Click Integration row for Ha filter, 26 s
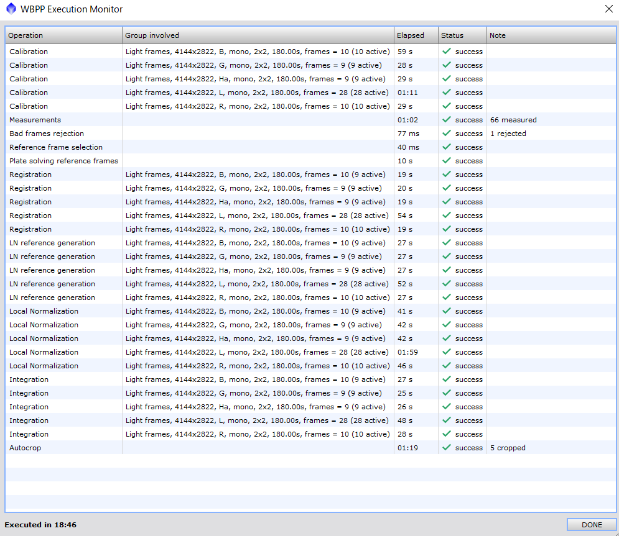 [x=310, y=407]
